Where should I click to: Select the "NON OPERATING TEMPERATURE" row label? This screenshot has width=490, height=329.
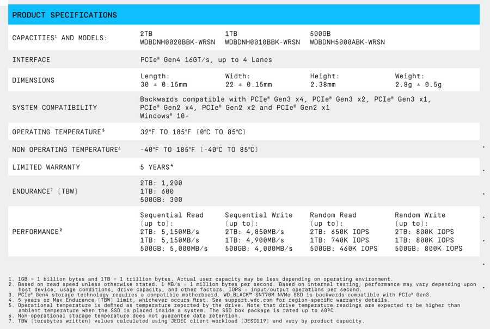pos(66,150)
